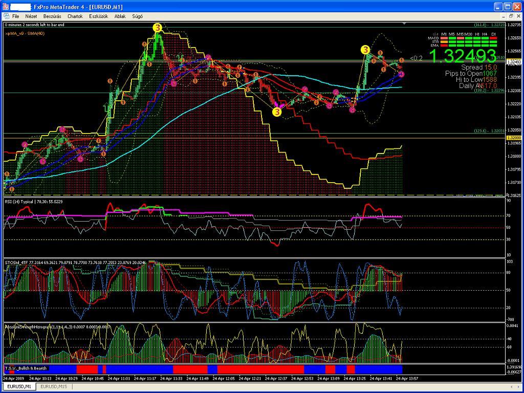Open the Chartok menu
This screenshot has width=524, height=393.
[x=75, y=16]
